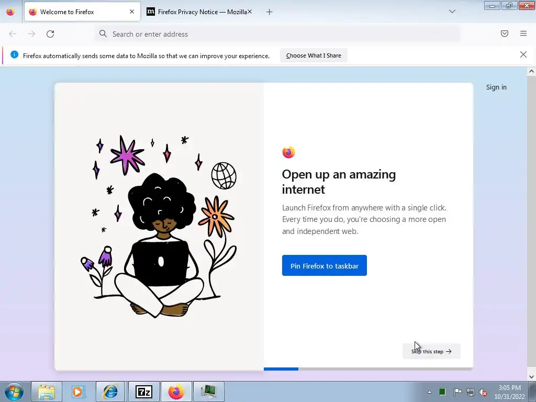Click the address bar search field
The height and width of the screenshot is (402, 536).
(277, 34)
